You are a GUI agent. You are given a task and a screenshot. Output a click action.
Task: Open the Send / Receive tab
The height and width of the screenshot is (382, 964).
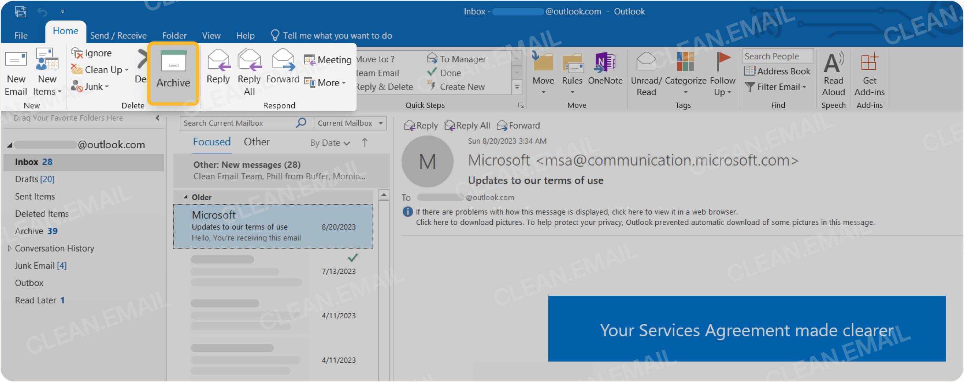(118, 35)
